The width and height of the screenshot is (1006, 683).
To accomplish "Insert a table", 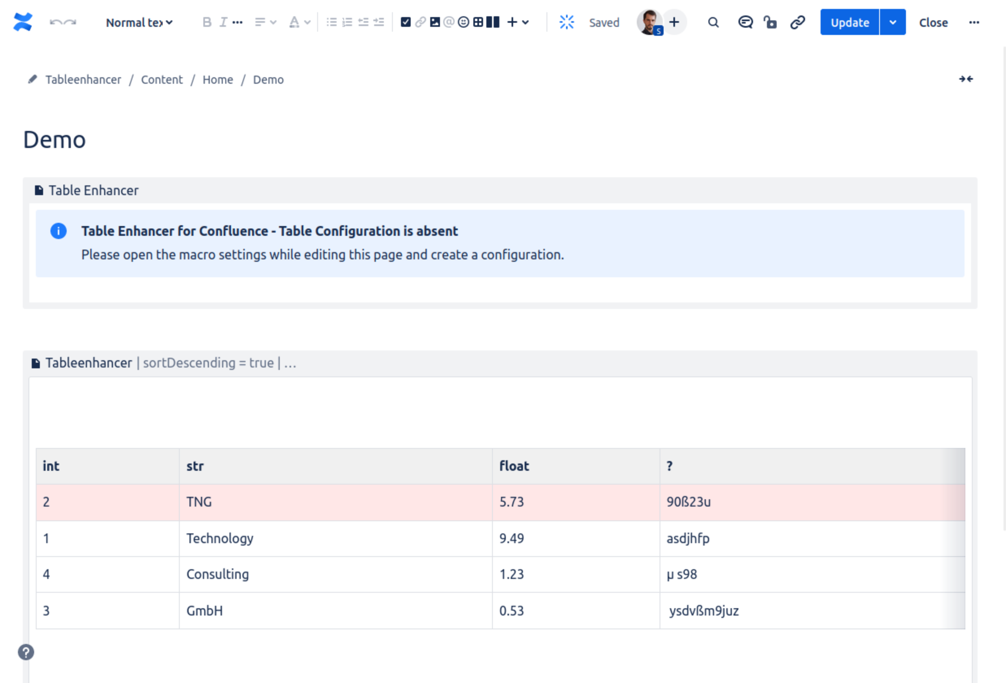I will tap(478, 22).
